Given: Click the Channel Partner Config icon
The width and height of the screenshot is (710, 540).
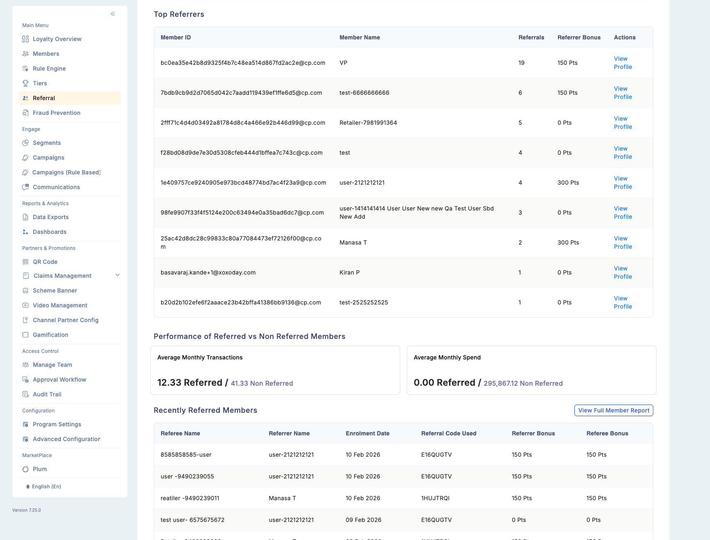Looking at the screenshot, I should pos(25,320).
